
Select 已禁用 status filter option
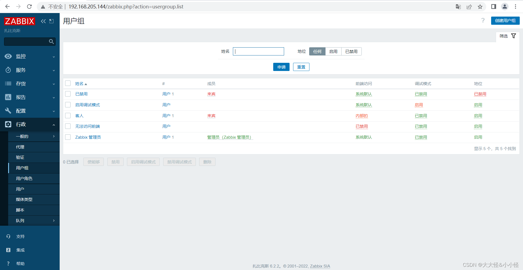pyautogui.click(x=351, y=51)
